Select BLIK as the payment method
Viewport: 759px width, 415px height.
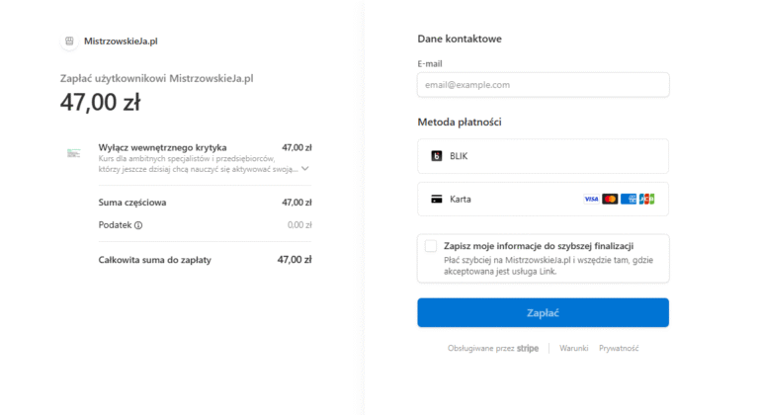543,156
